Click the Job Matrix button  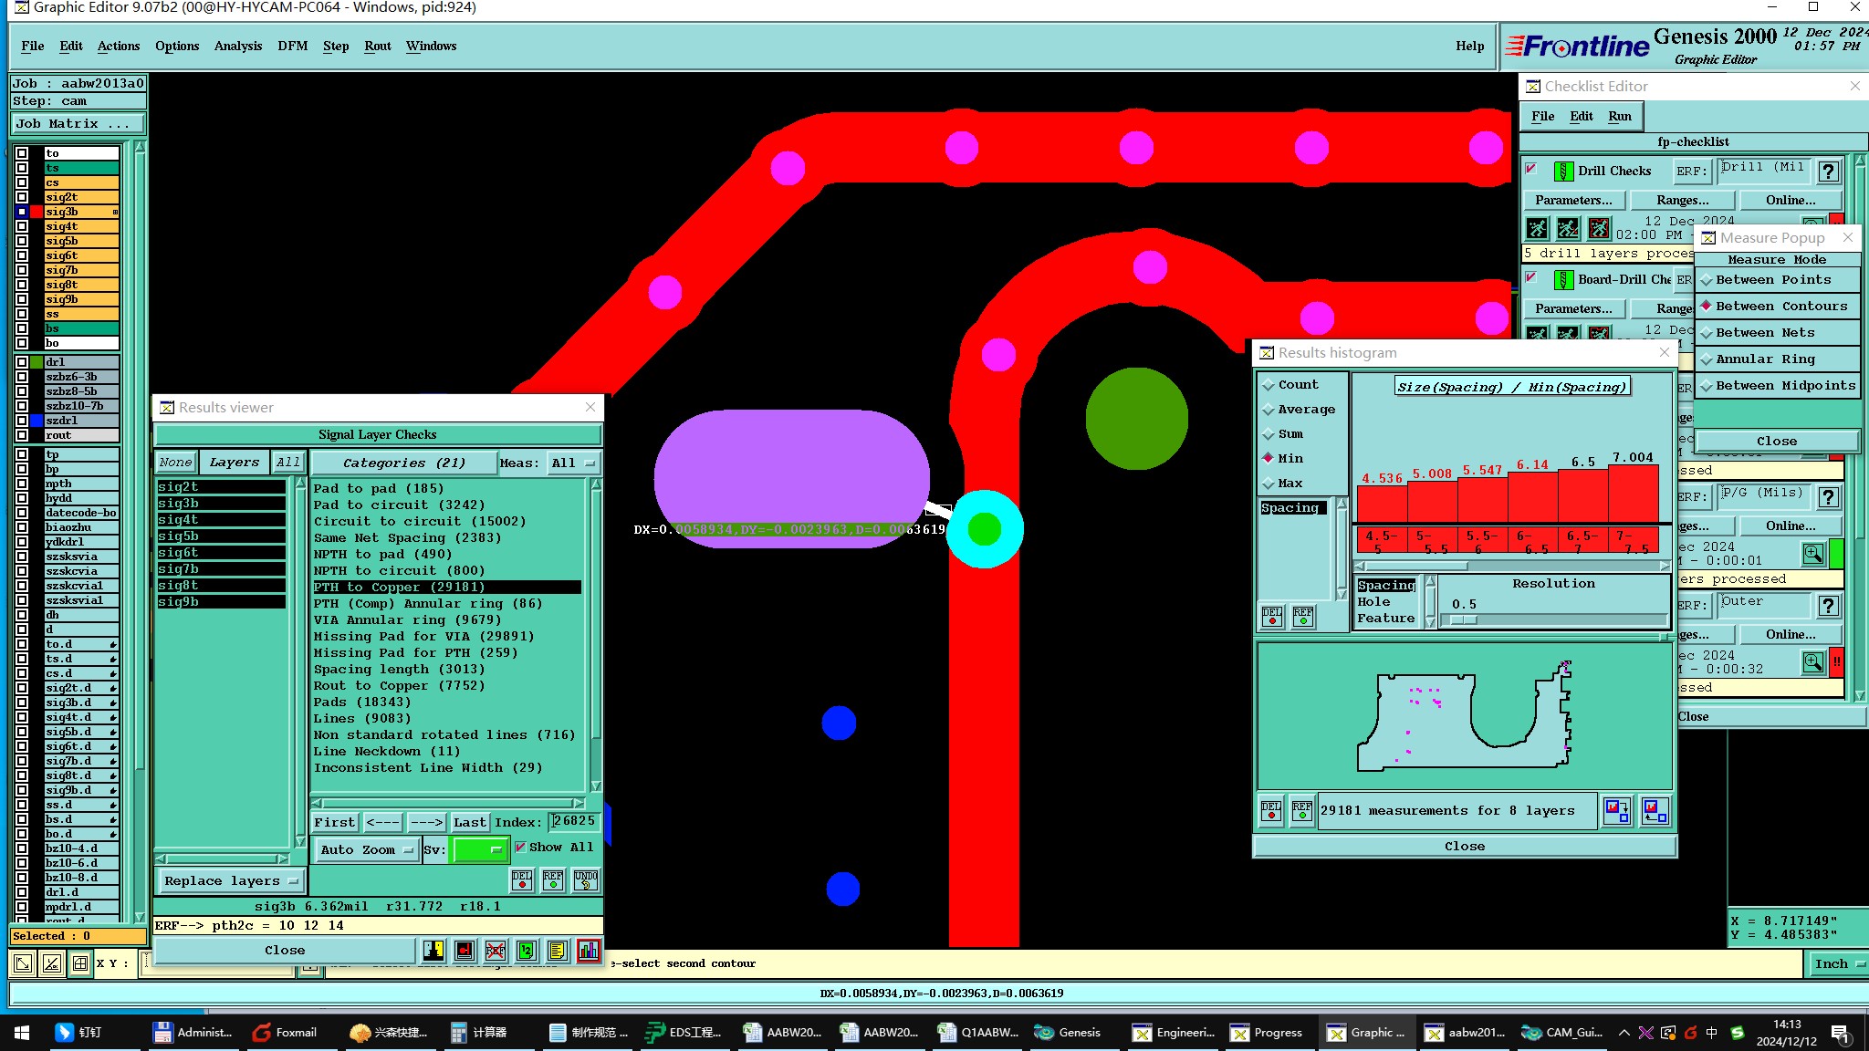tap(78, 123)
